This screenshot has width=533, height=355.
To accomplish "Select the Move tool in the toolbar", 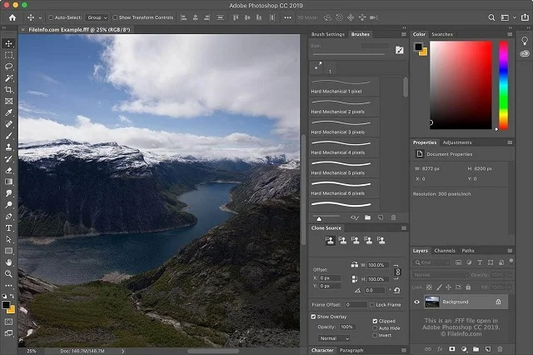I will point(8,43).
